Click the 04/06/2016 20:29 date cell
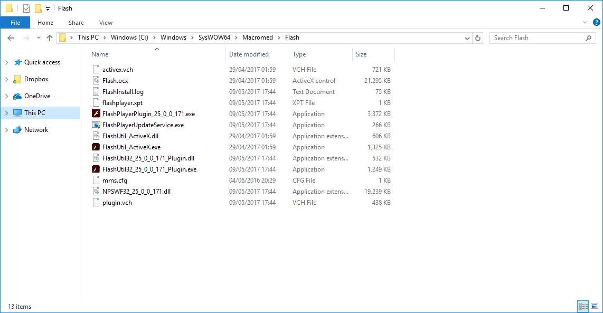The image size is (603, 313). tap(252, 181)
